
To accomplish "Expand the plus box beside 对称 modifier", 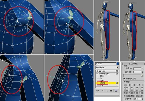I will coord(100,71).
